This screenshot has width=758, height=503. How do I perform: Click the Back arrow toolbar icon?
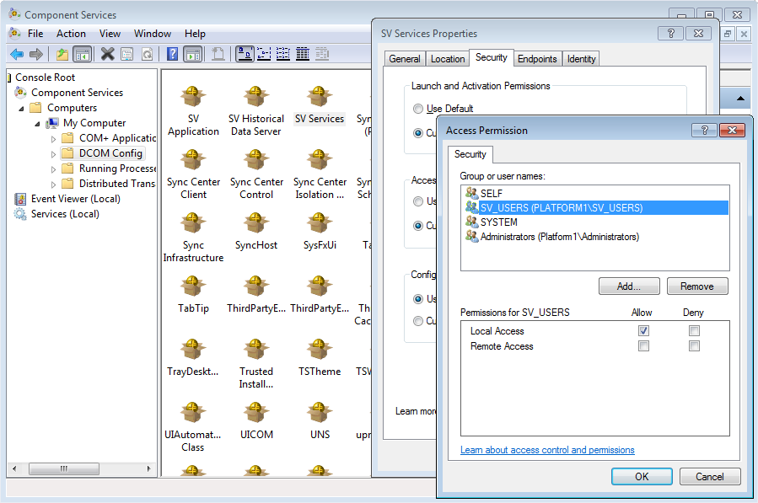click(16, 54)
